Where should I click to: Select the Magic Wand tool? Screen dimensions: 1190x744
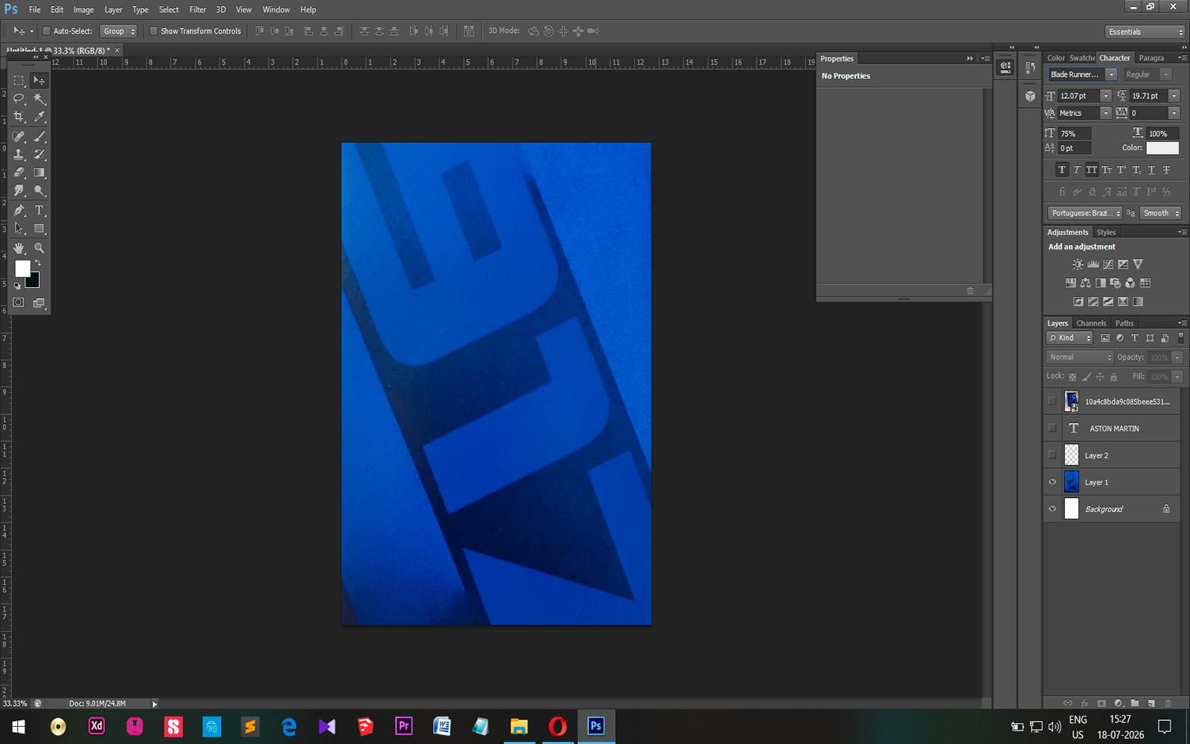pos(39,98)
